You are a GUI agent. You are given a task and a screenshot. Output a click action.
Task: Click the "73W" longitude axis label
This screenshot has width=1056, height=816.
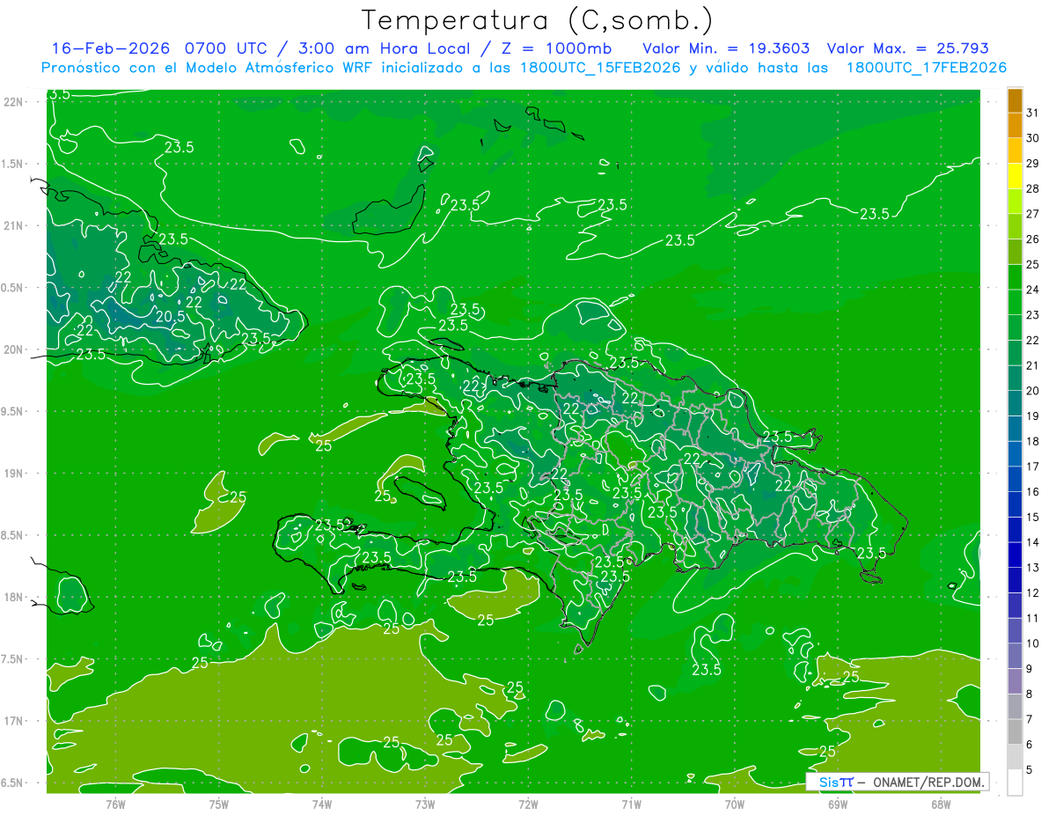[425, 805]
